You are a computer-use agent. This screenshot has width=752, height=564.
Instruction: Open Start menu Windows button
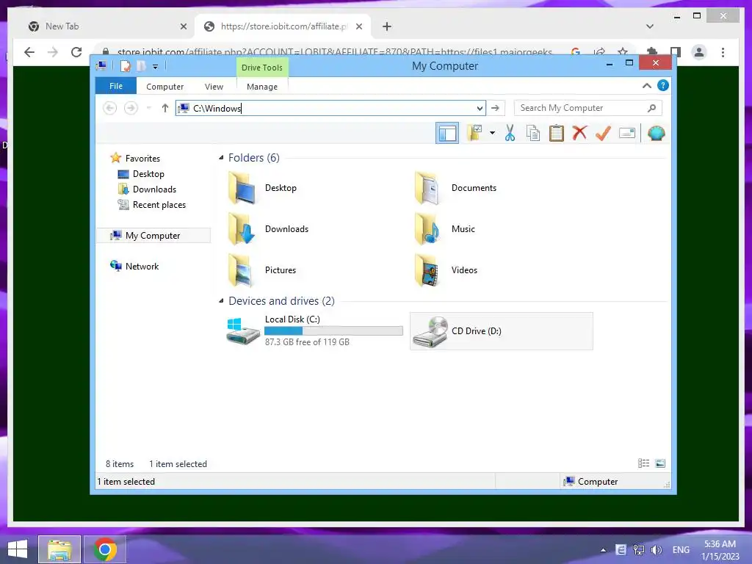(18, 549)
